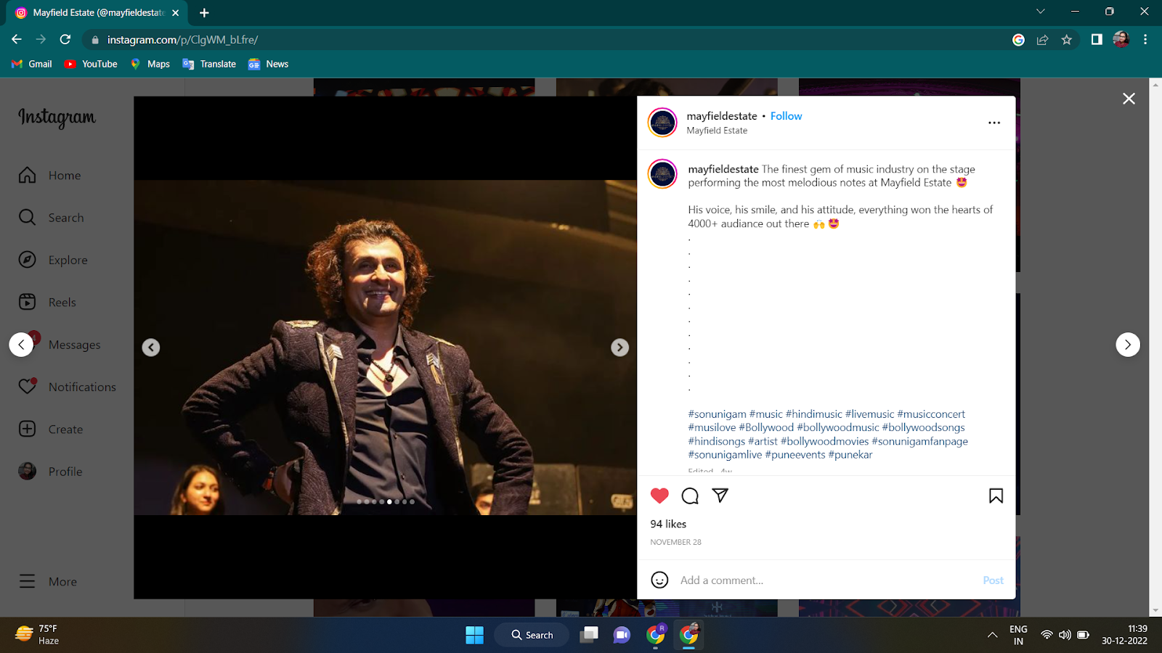
Task: Open the Maps bookmark
Action: point(150,64)
